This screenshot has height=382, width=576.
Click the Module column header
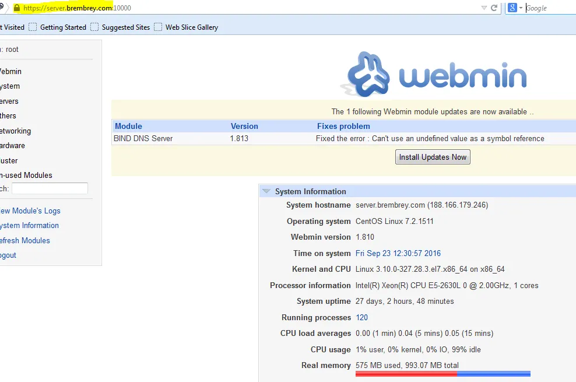129,127
